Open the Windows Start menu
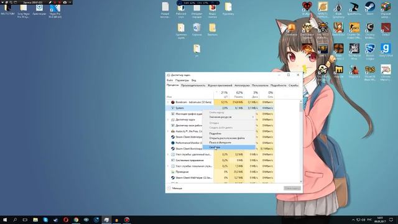Image resolution: width=398 pixels, height=224 pixels. pos(5,220)
